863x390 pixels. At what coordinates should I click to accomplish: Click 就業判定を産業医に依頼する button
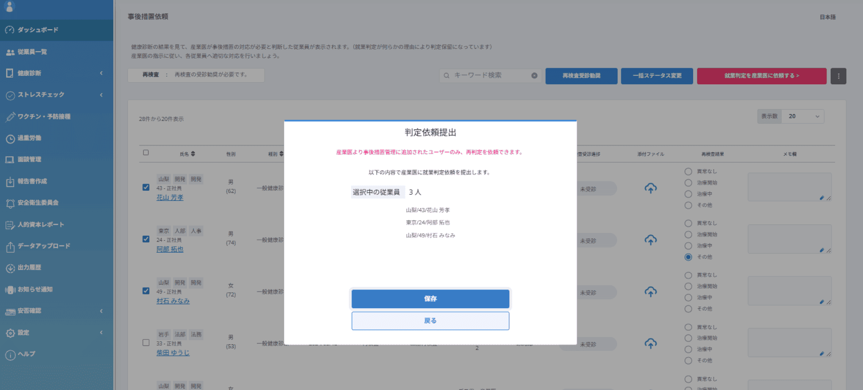(x=761, y=76)
